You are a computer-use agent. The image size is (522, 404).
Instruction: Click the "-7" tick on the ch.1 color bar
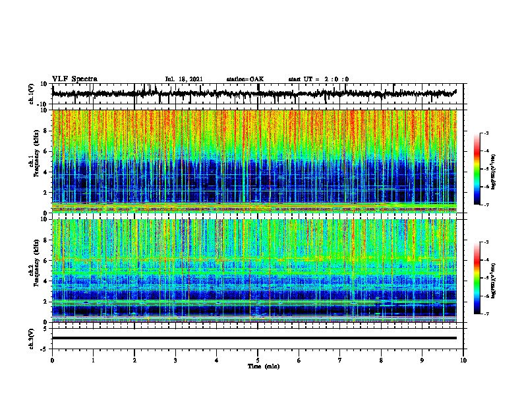click(486, 205)
